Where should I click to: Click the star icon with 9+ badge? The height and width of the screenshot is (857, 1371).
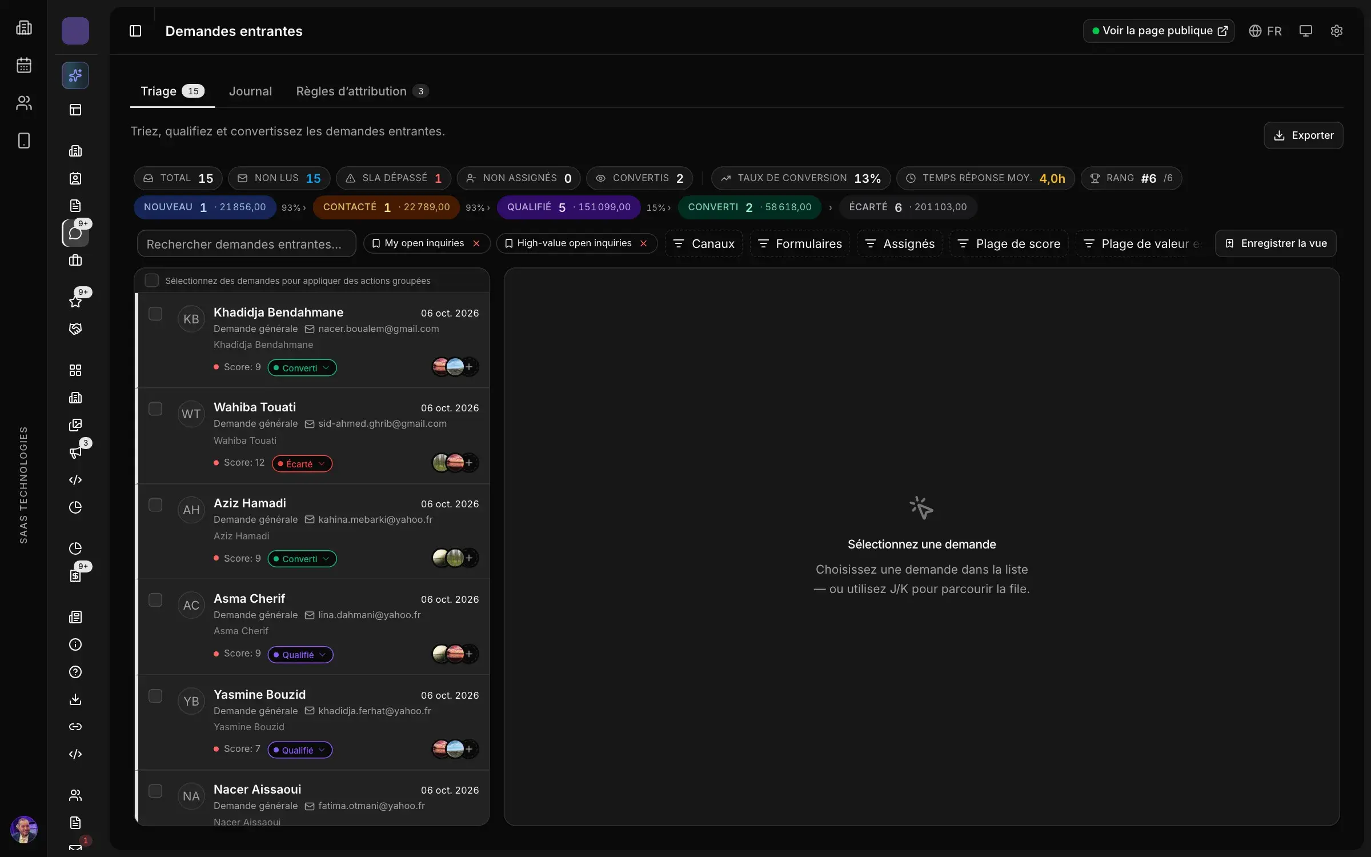click(75, 301)
